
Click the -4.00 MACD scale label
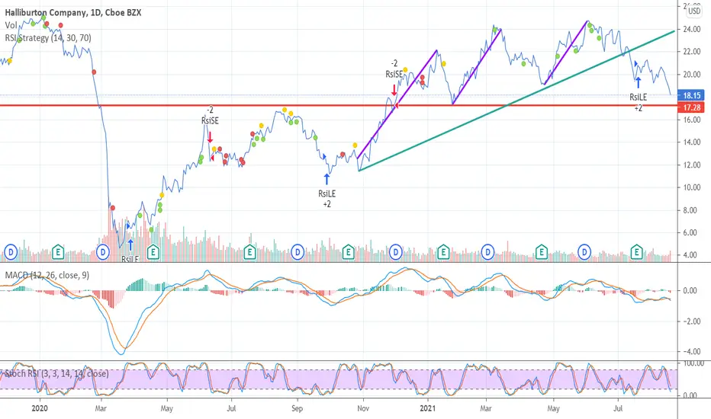(x=691, y=351)
